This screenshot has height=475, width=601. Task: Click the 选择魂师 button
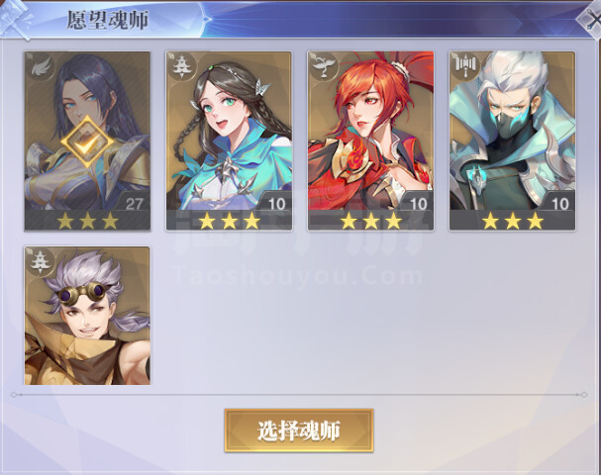click(299, 430)
